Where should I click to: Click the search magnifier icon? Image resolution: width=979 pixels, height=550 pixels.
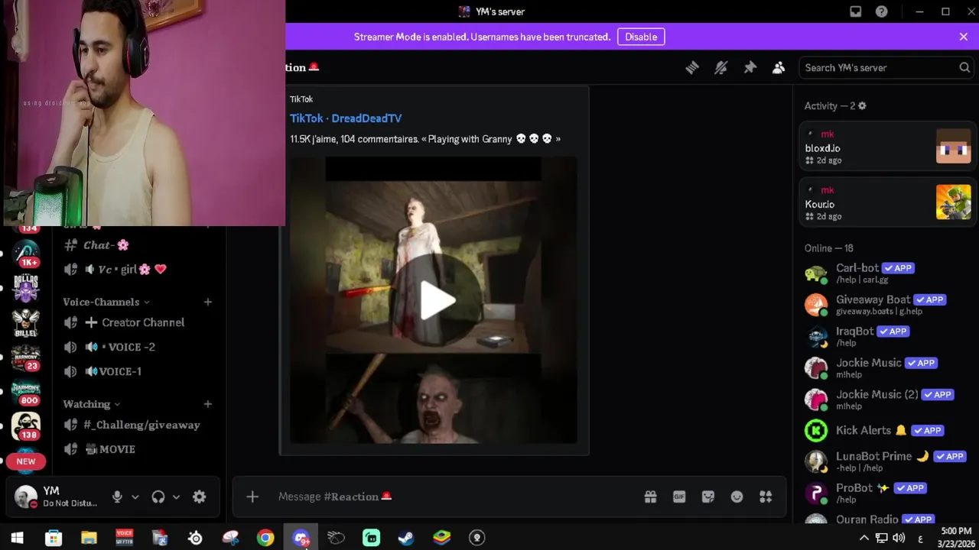[964, 67]
